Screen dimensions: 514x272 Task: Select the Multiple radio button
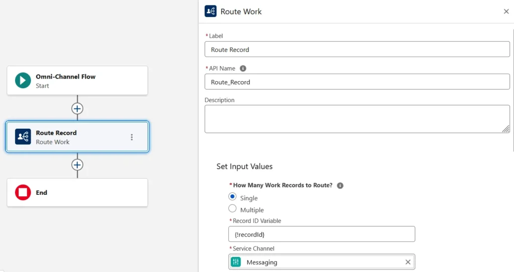click(232, 209)
